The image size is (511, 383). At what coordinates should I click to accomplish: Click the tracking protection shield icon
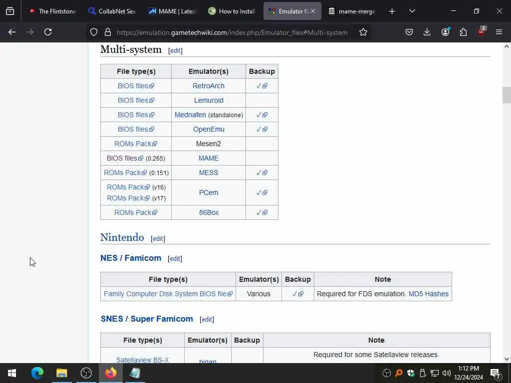(x=94, y=32)
